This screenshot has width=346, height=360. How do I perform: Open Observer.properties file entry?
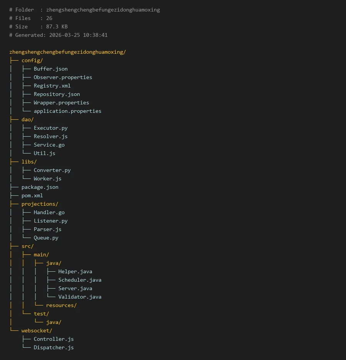click(x=63, y=77)
